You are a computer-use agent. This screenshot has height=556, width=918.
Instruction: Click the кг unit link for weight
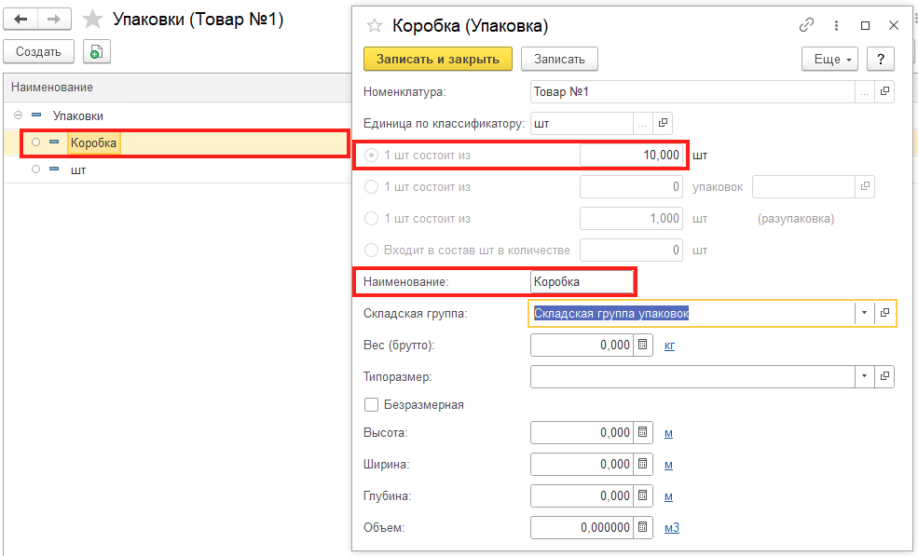[670, 346]
